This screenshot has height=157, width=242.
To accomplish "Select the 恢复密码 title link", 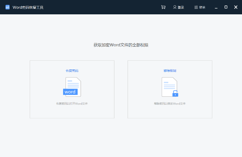I will 72,71.
